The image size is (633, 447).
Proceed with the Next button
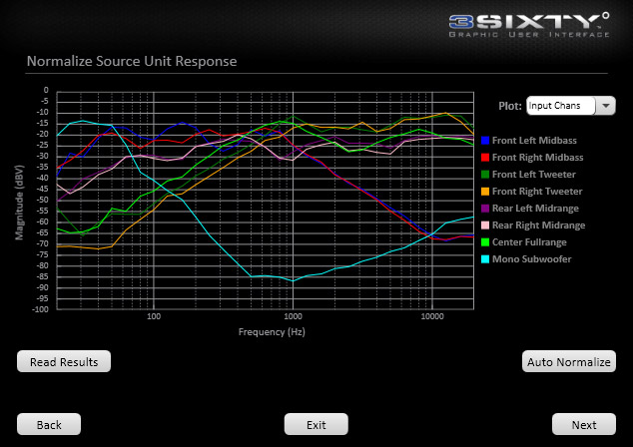584,425
